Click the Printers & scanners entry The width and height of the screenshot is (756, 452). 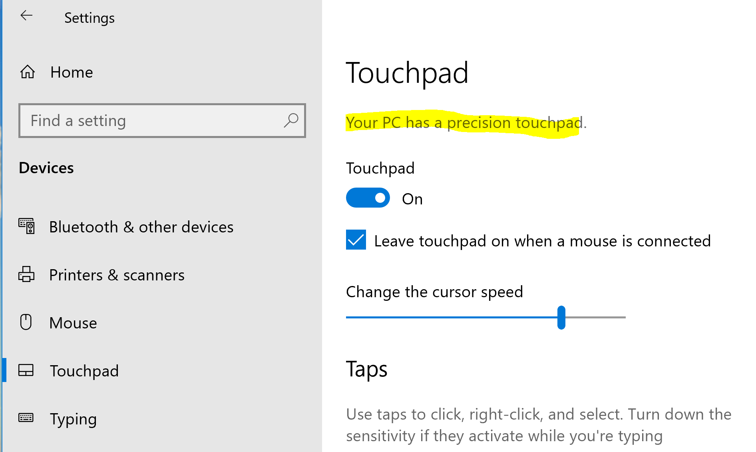tap(117, 274)
